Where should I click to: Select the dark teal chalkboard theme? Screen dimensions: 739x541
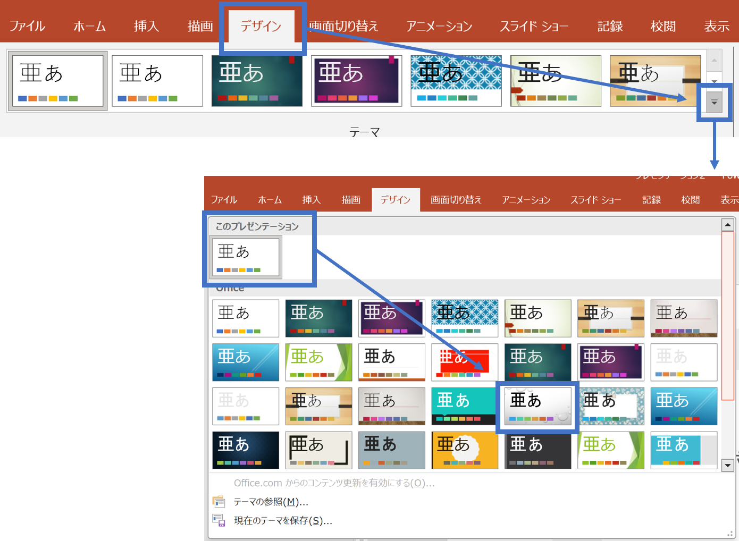pyautogui.click(x=318, y=318)
